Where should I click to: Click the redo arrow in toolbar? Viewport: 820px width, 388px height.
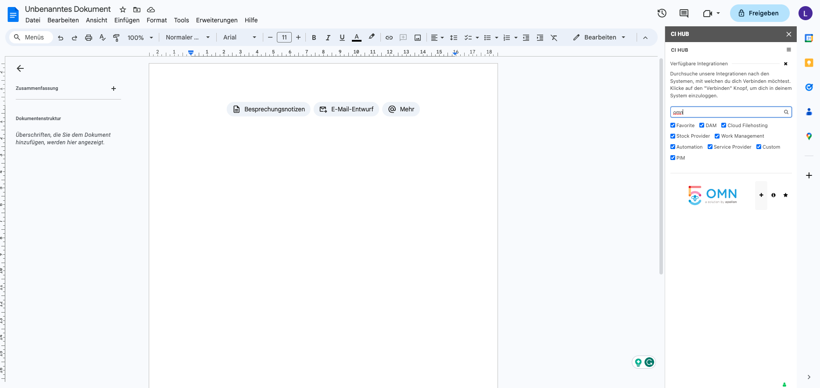[75, 38]
